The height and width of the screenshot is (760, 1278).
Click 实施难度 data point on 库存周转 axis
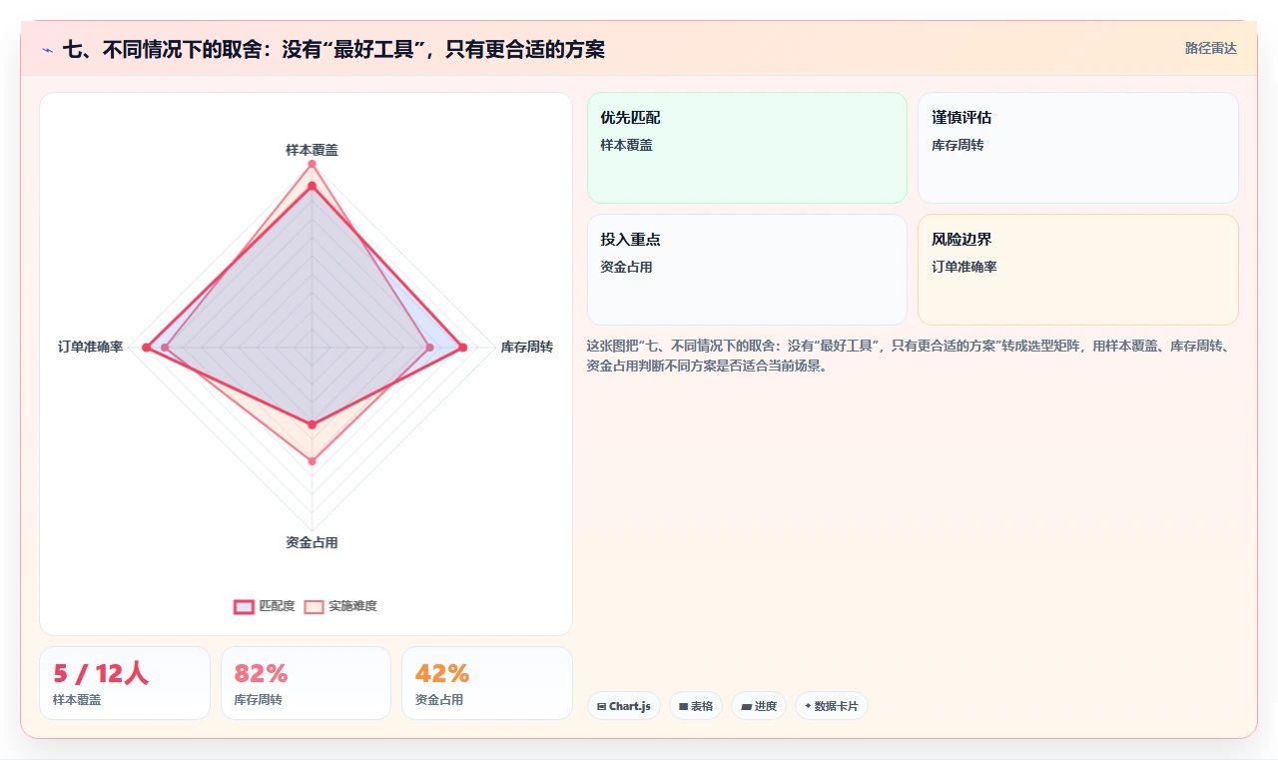pos(430,348)
